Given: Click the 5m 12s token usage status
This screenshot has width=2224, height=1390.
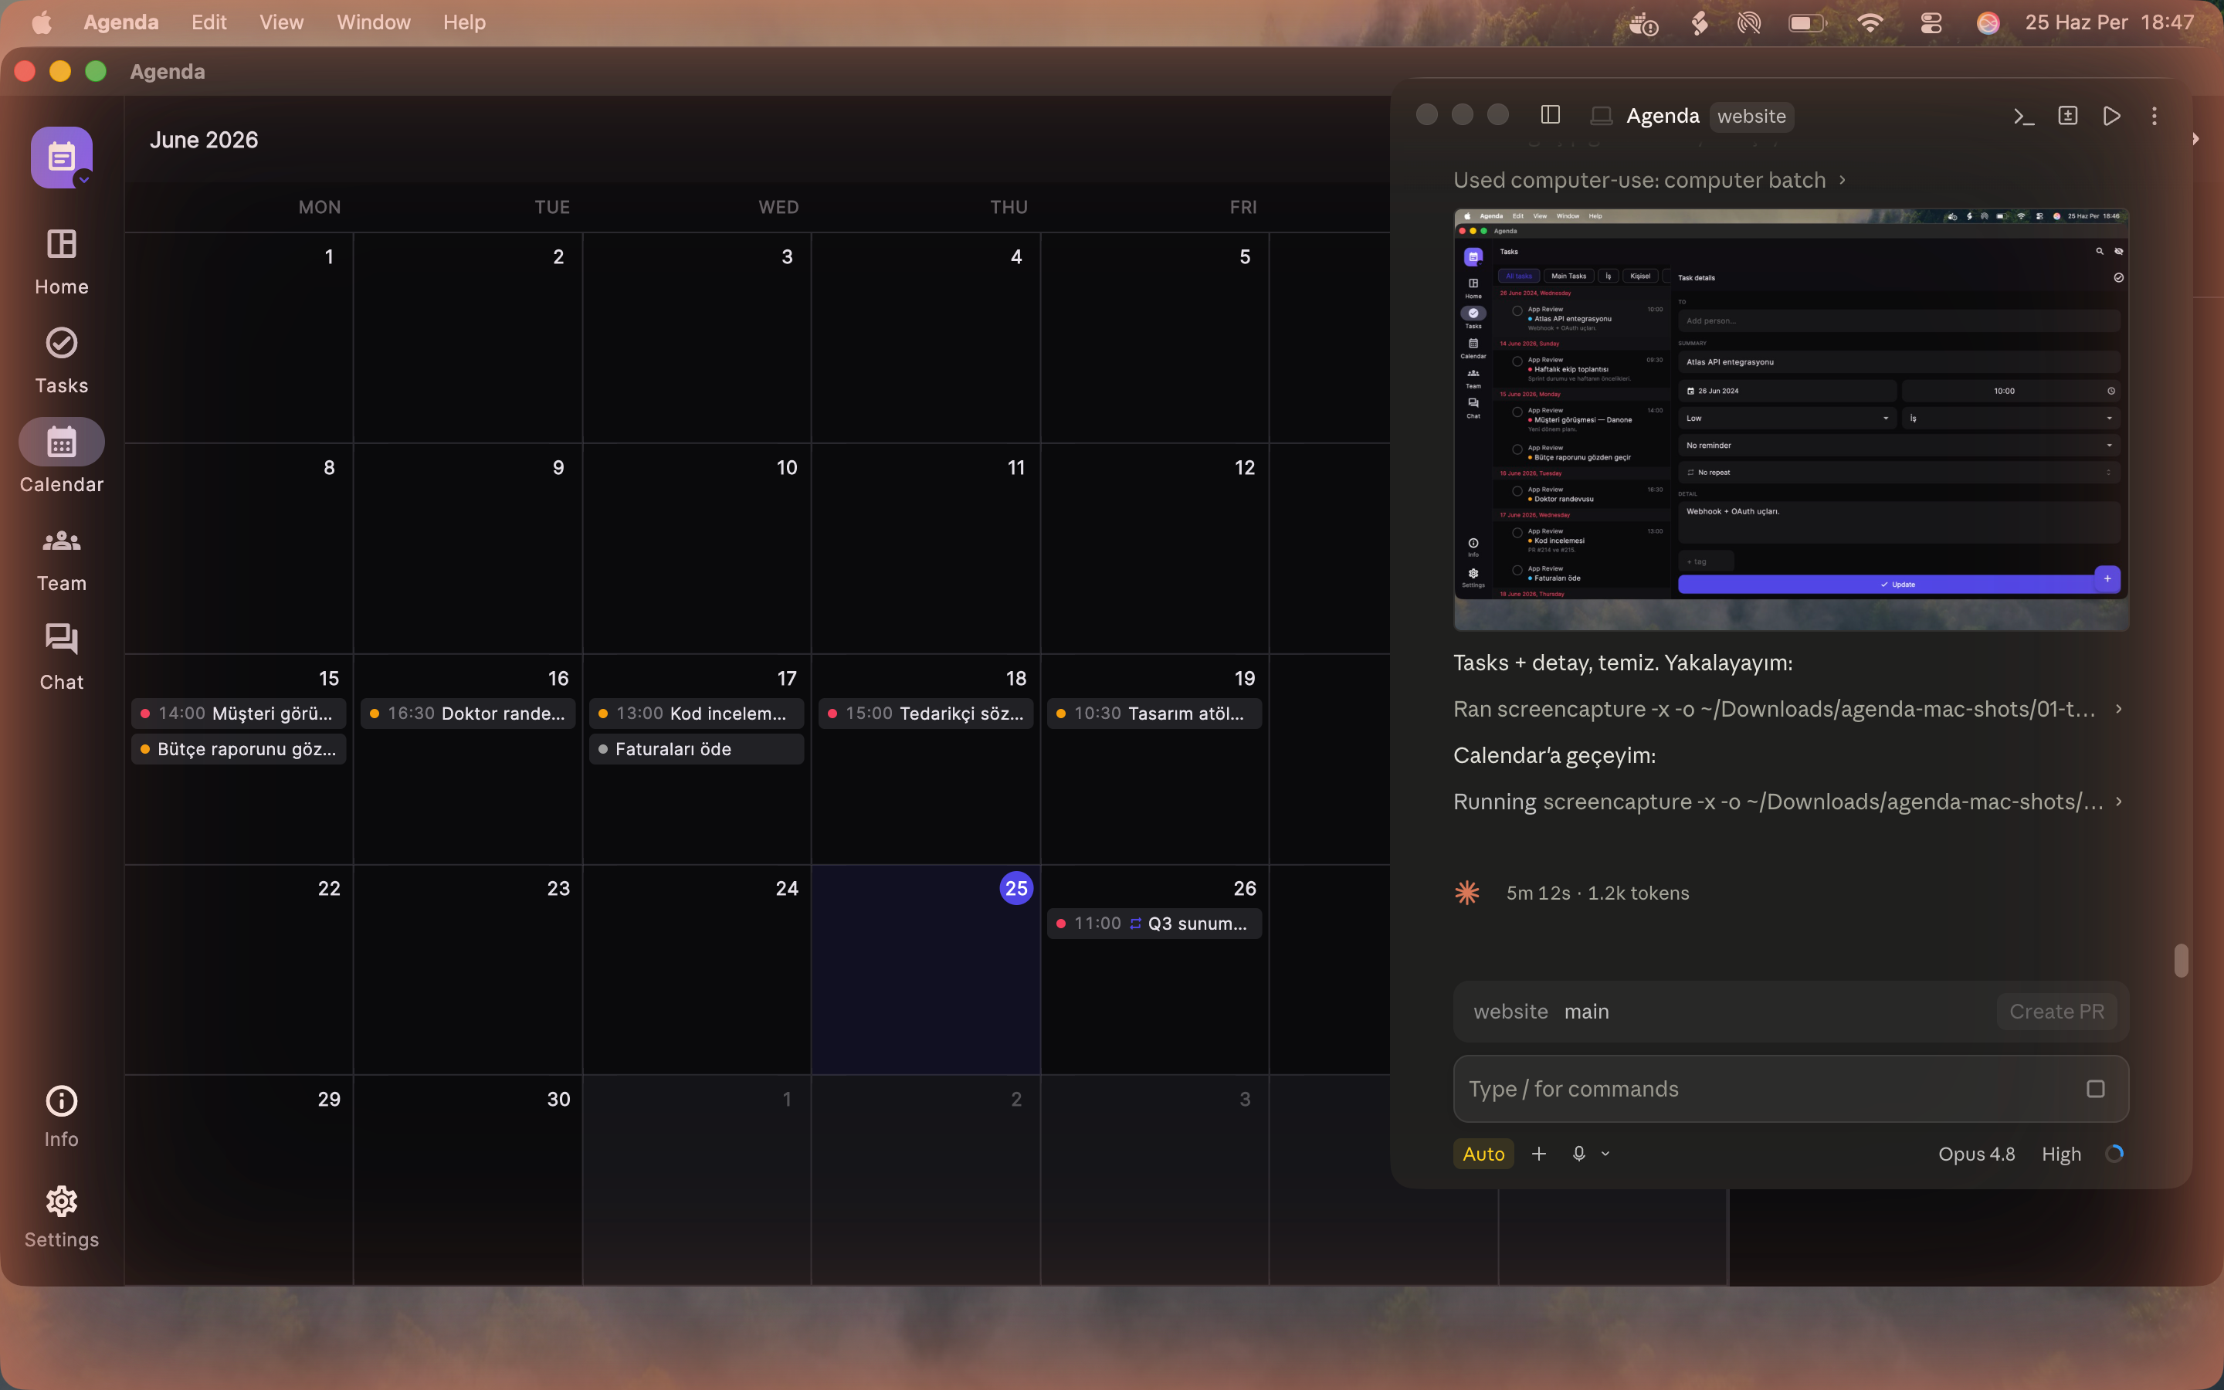Looking at the screenshot, I should [1597, 893].
